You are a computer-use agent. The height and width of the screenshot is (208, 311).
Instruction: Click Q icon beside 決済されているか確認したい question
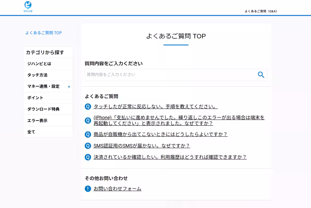[x=88, y=157]
